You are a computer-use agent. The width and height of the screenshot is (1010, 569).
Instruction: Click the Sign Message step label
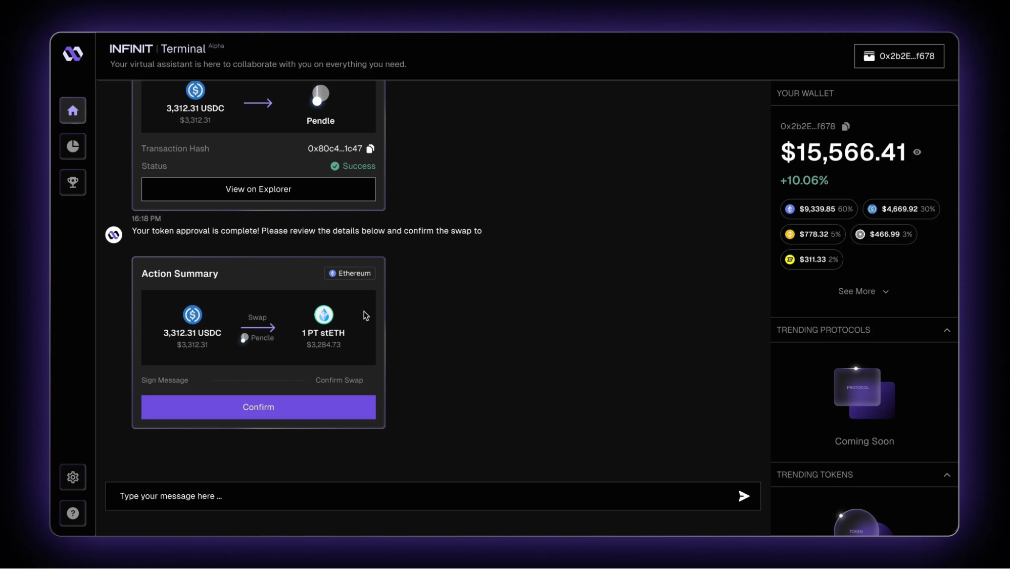click(165, 380)
